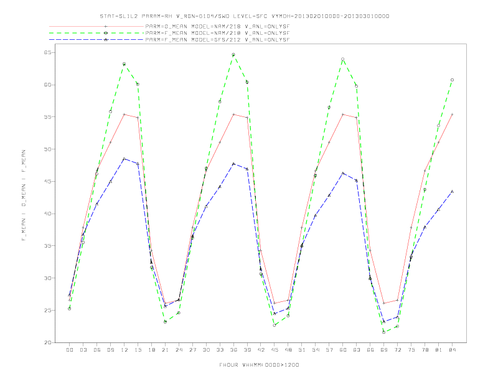The height and width of the screenshot is (381, 493).
Task: Click y-axis tick value 65
Action: click(47, 52)
